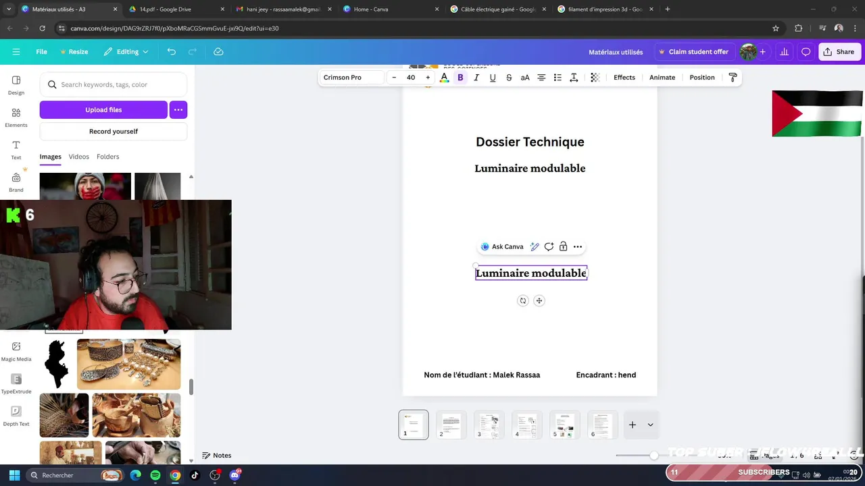Claim student offer button

pos(693,52)
